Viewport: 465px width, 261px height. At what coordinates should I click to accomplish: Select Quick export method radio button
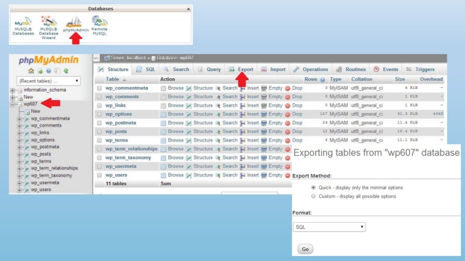[313, 188]
